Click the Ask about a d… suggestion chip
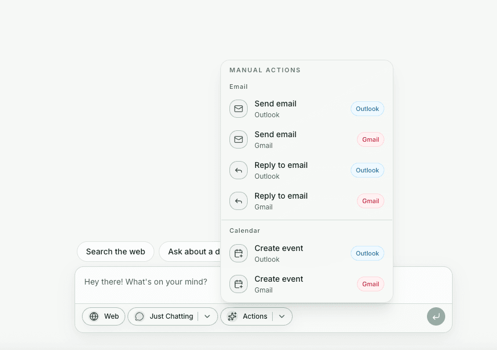 coord(190,252)
